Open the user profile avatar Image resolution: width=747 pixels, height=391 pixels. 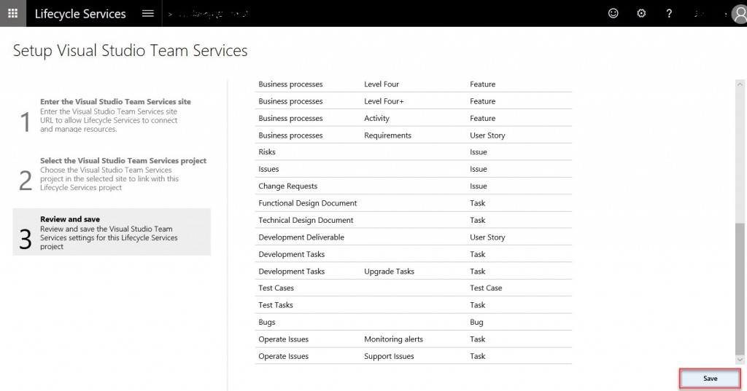tap(740, 15)
